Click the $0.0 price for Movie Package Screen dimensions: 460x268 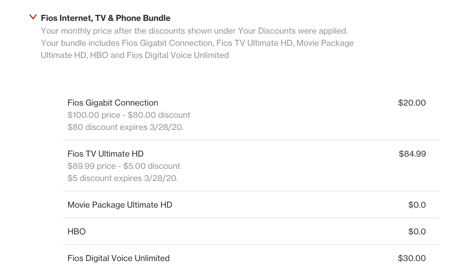[x=417, y=205]
